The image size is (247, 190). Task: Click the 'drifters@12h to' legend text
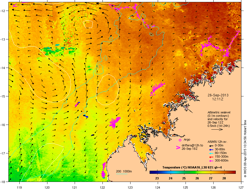pyautogui.click(x=192, y=145)
